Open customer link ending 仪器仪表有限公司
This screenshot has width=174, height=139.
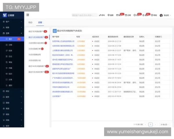click(62, 50)
